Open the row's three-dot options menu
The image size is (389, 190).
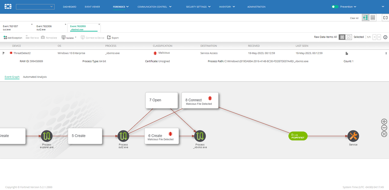click(x=386, y=53)
